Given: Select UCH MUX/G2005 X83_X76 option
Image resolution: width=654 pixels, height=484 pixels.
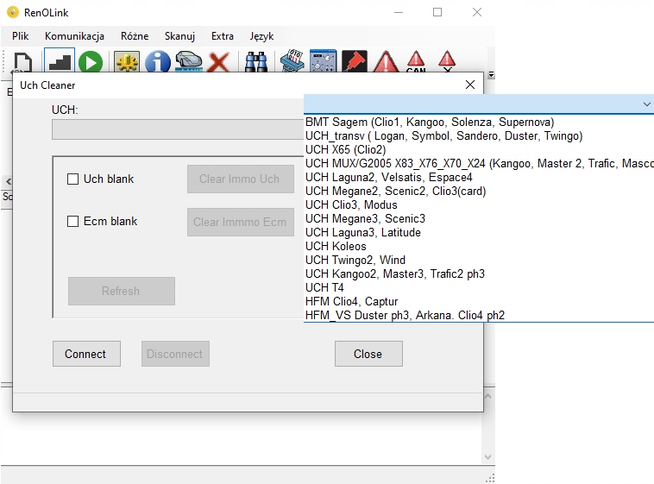Looking at the screenshot, I should pyautogui.click(x=479, y=163).
